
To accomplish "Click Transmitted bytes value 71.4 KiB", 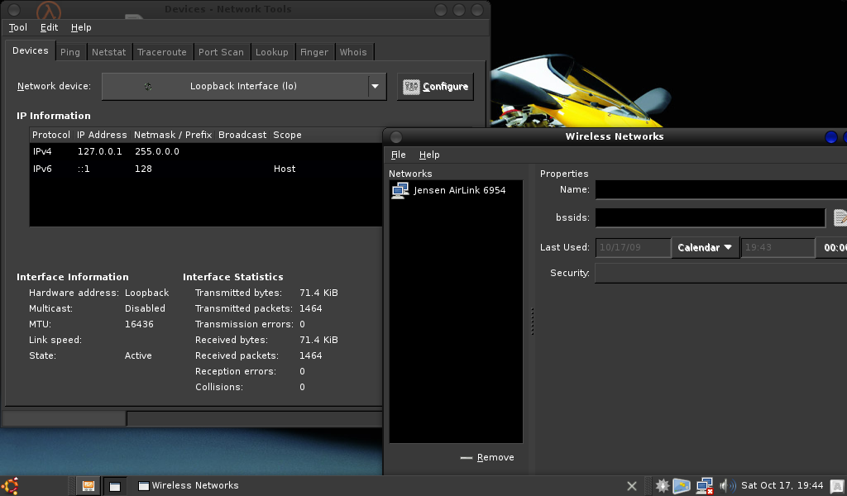I will click(318, 293).
